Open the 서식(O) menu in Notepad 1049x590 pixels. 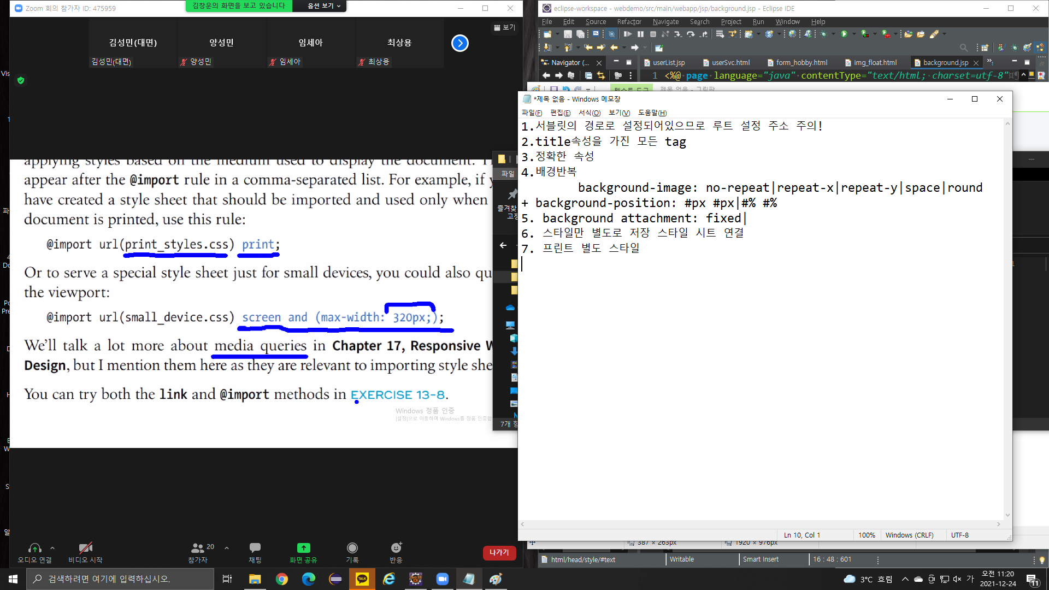pos(589,113)
